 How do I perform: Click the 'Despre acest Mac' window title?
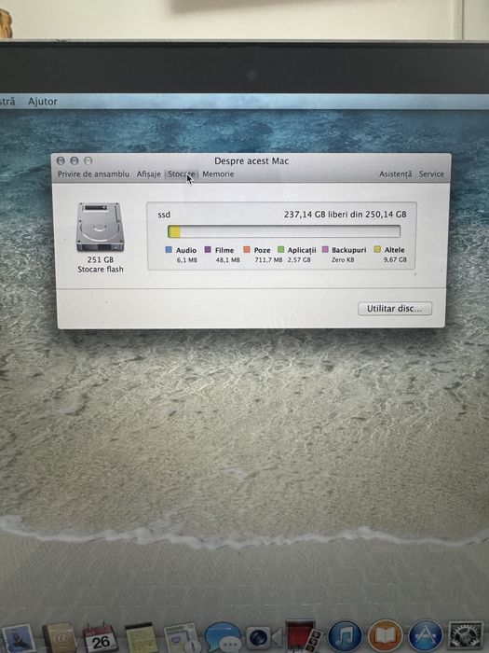(x=251, y=161)
